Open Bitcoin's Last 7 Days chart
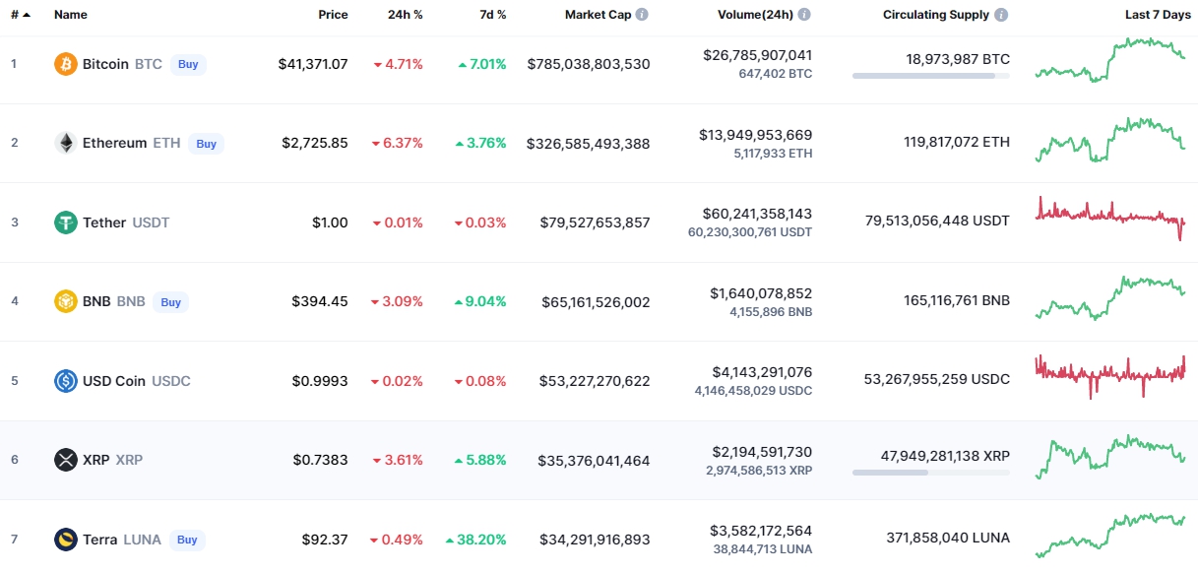This screenshot has height=573, width=1198. coord(1110,60)
